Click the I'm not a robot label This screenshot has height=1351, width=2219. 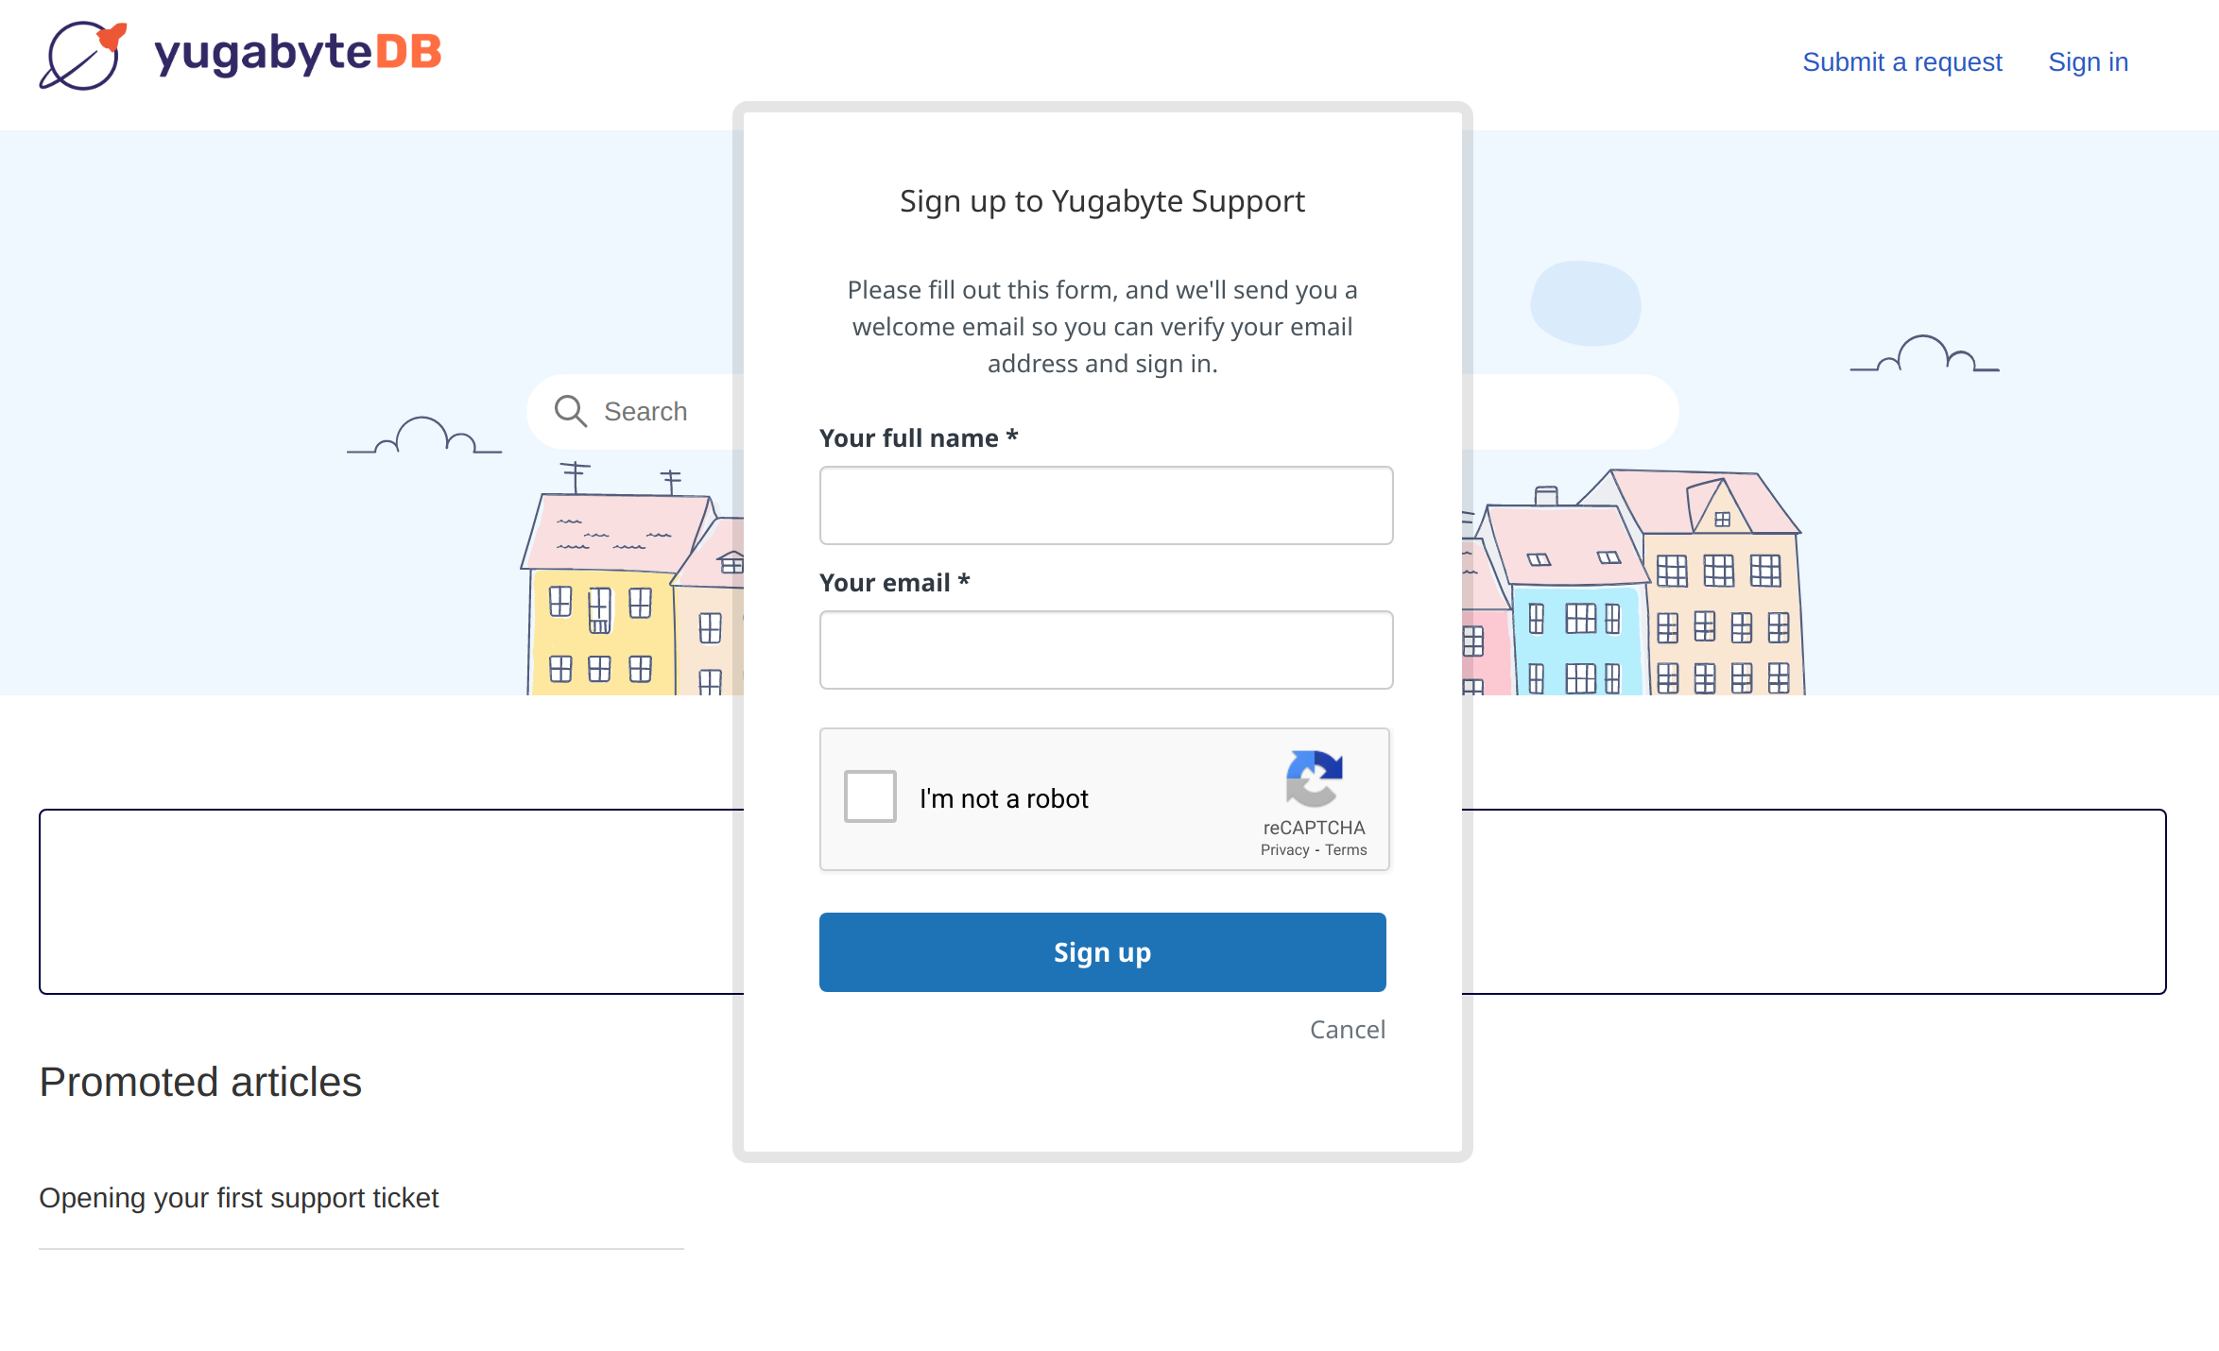point(1004,799)
